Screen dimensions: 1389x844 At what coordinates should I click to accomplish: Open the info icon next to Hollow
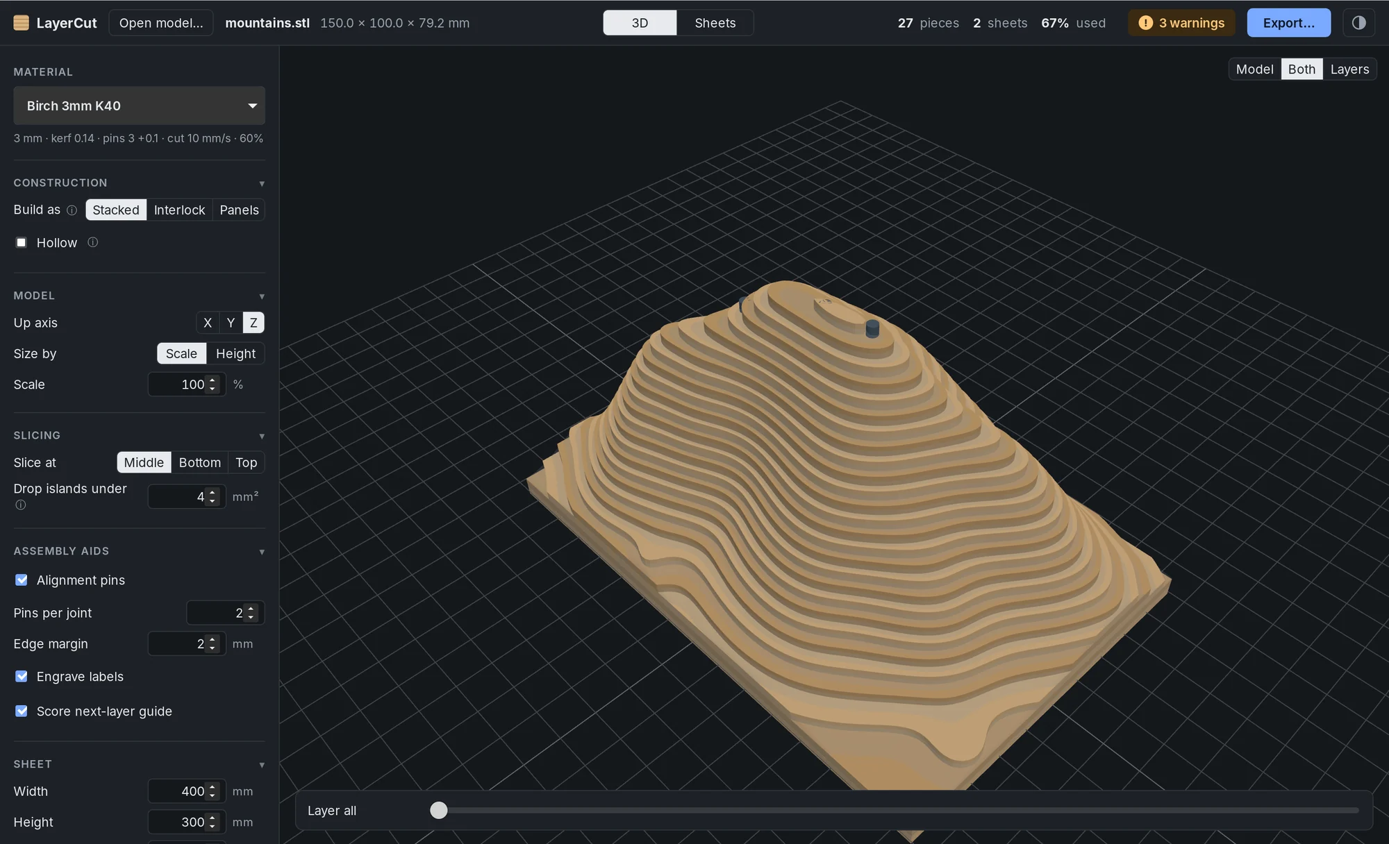point(92,242)
